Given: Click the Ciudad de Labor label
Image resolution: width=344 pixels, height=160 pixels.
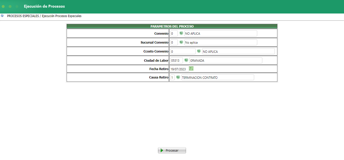Looking at the screenshot, I should [156, 60].
